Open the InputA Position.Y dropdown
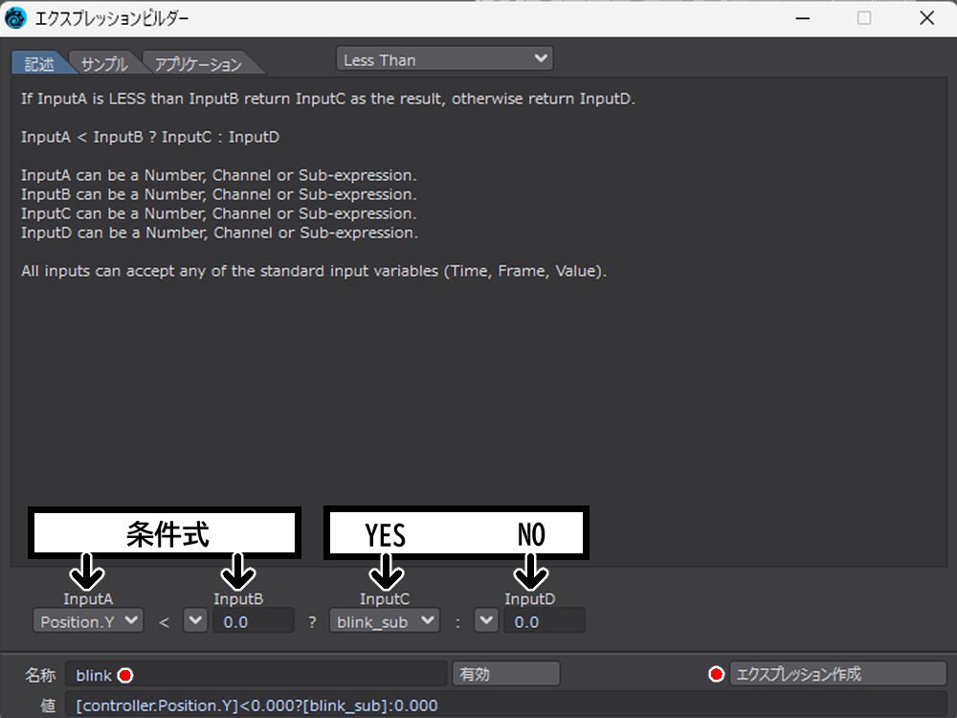The height and width of the screenshot is (718, 957). [x=88, y=621]
